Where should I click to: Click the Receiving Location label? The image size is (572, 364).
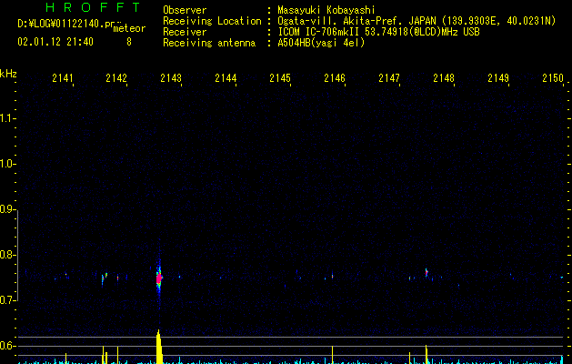point(212,21)
